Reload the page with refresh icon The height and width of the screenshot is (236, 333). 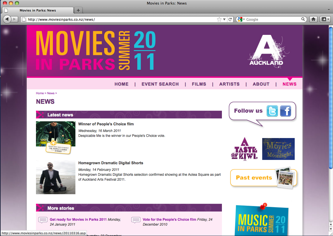(230, 19)
